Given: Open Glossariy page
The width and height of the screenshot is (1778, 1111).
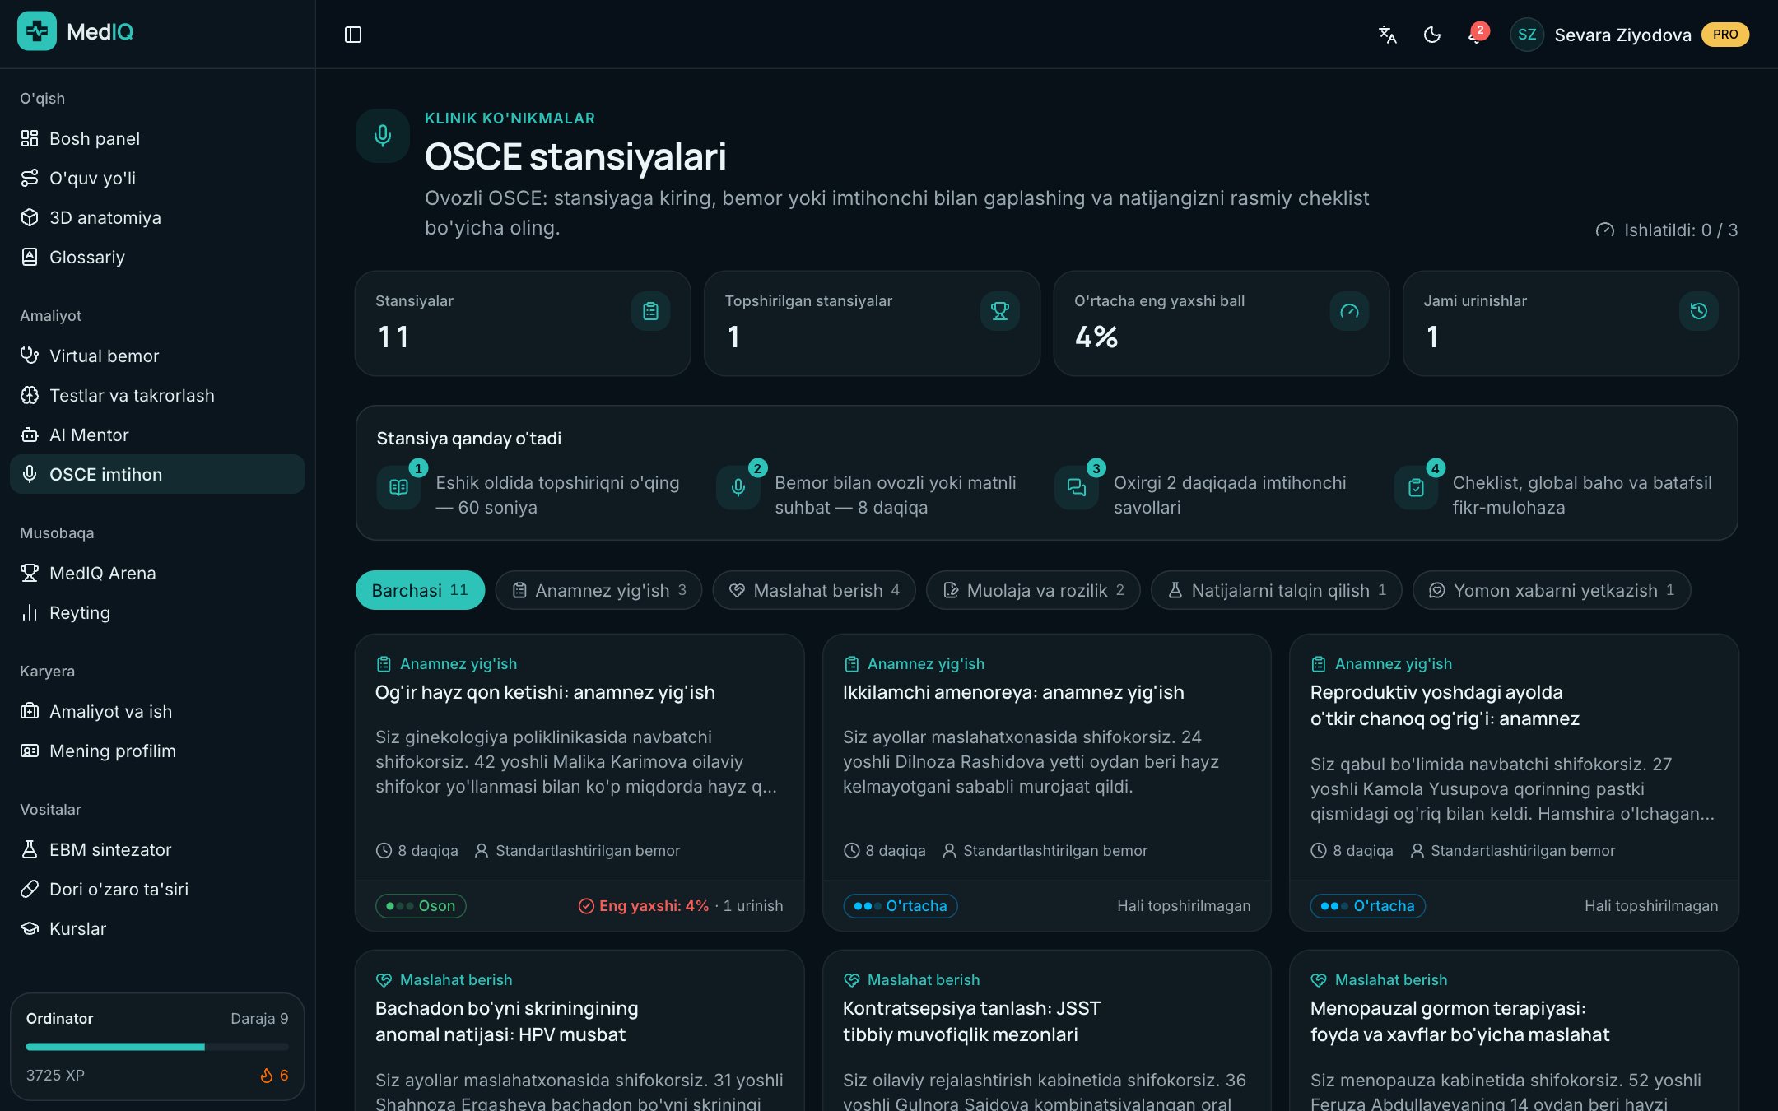Looking at the screenshot, I should click(x=157, y=257).
